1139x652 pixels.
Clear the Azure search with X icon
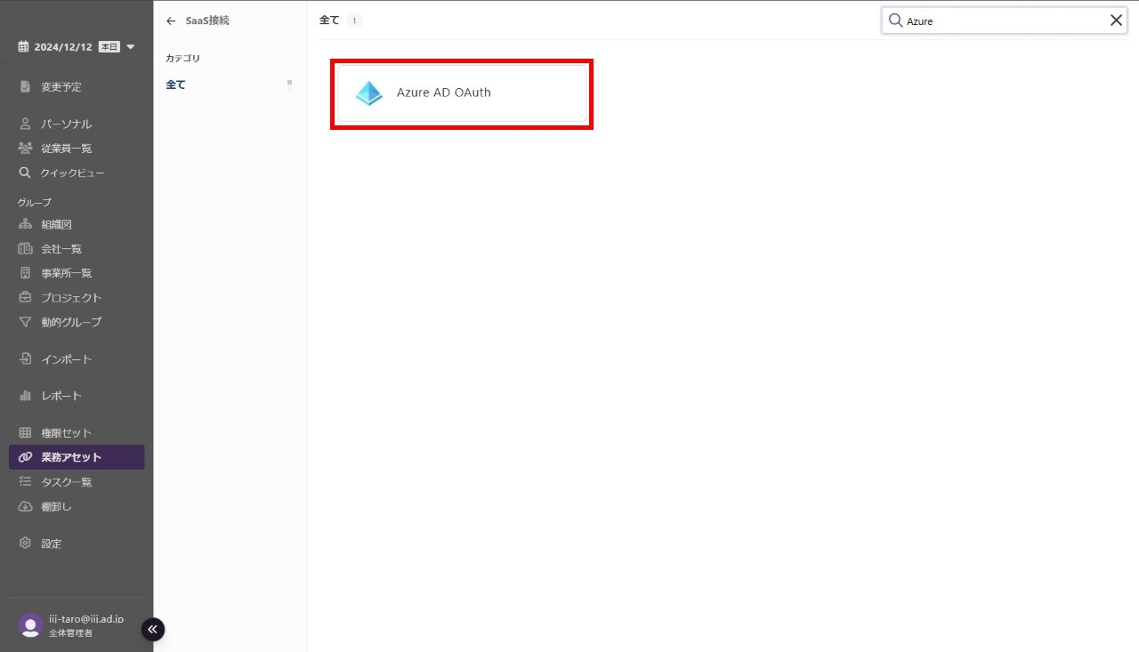(1116, 20)
